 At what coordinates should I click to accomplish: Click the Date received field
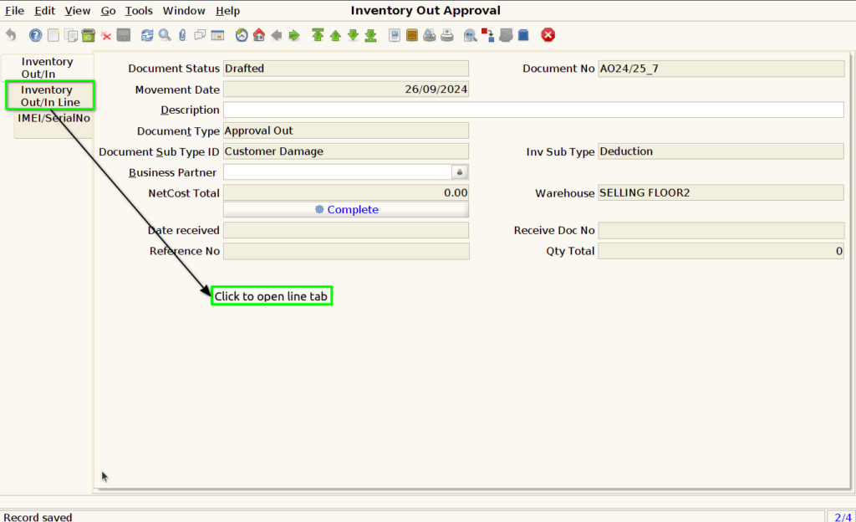[x=346, y=230]
